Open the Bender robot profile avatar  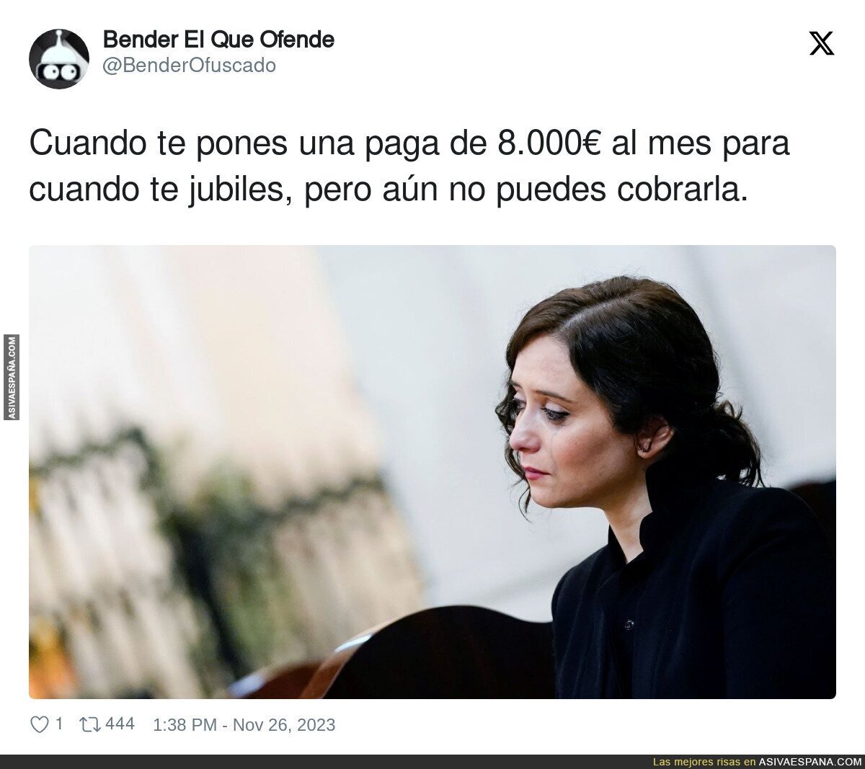59,58
